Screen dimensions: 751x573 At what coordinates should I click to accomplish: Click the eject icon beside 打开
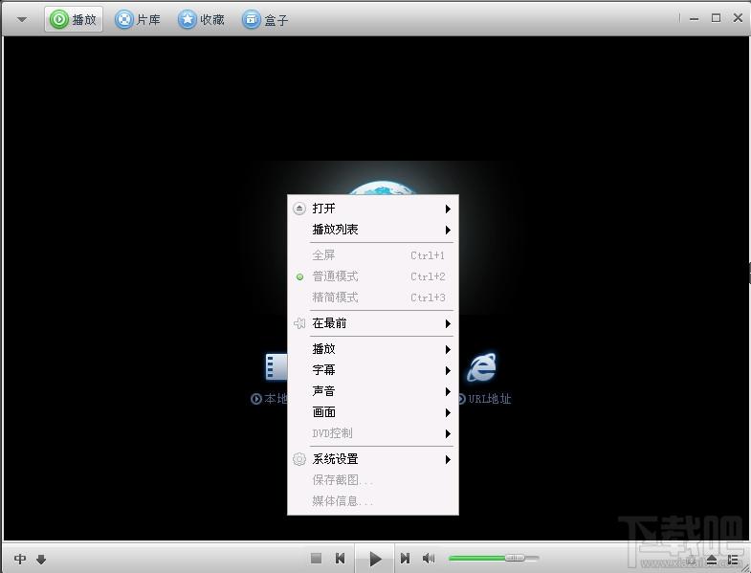click(x=299, y=209)
